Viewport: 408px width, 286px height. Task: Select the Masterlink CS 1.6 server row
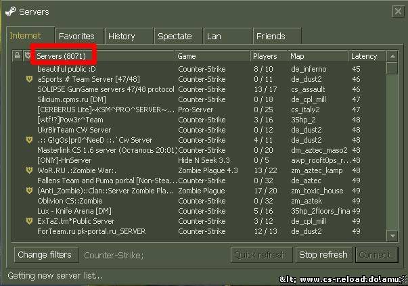(x=199, y=150)
